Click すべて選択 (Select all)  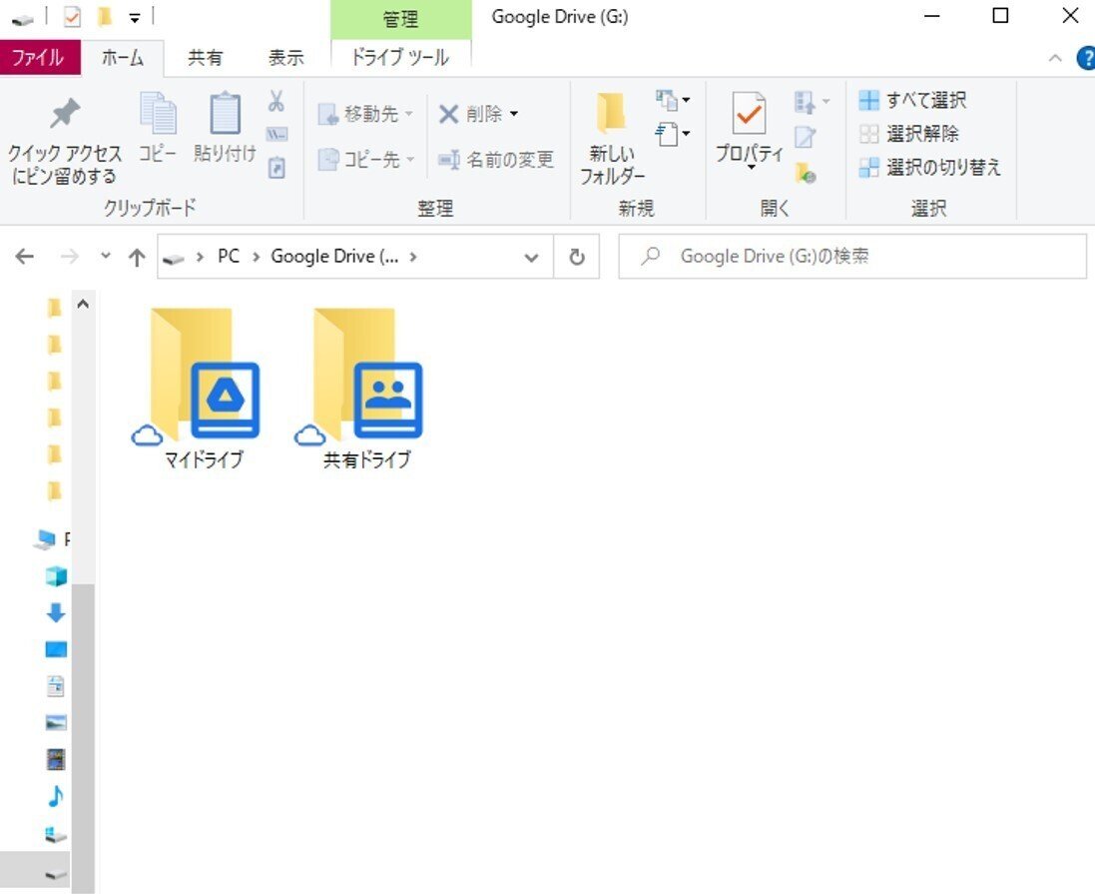pos(912,100)
